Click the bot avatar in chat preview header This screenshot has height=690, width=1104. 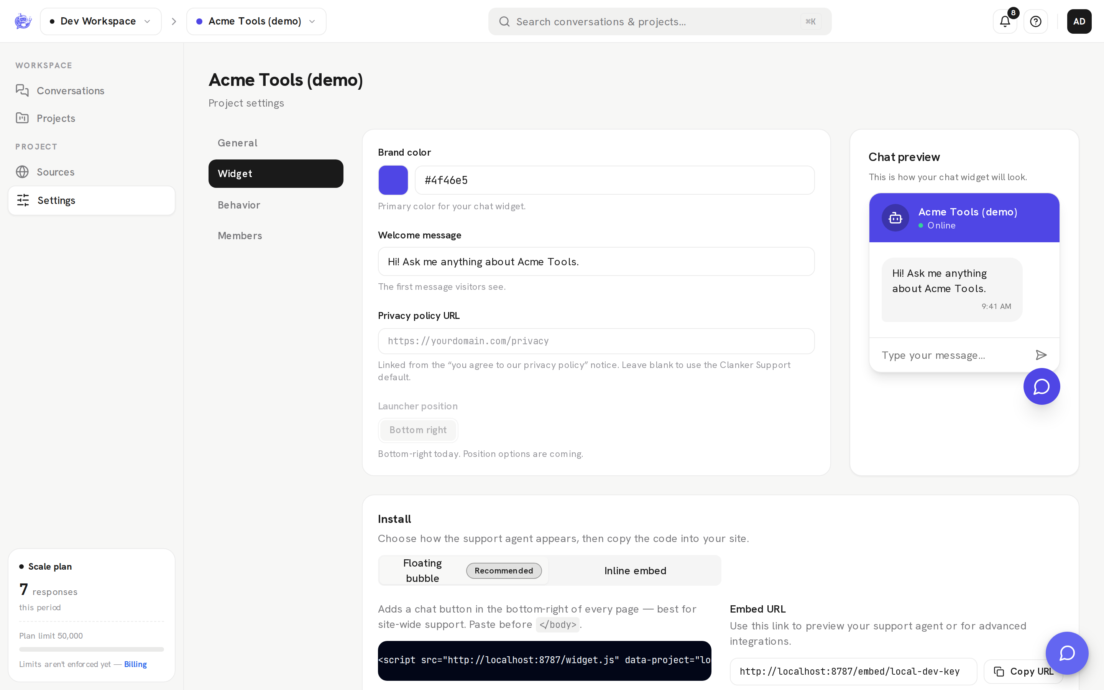[x=895, y=218]
